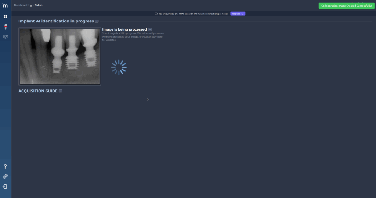Click the implant icon in the breadcrumb
376x198 pixels.
coord(31,5)
